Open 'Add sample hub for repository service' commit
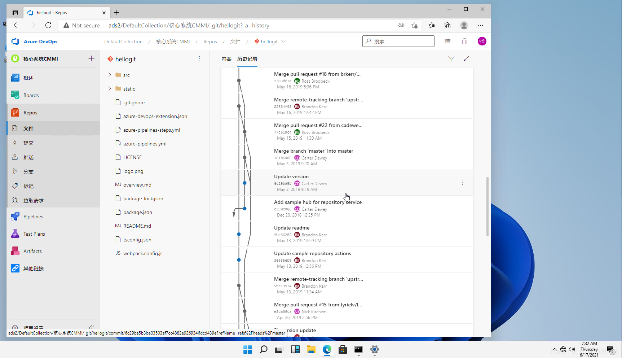Screen dimensions: 622x358 tap(318, 202)
